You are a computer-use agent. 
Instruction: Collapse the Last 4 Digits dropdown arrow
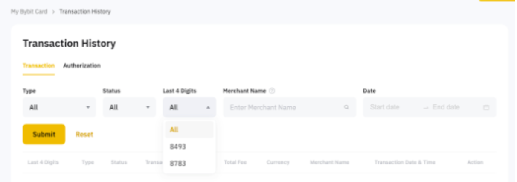[x=208, y=108]
